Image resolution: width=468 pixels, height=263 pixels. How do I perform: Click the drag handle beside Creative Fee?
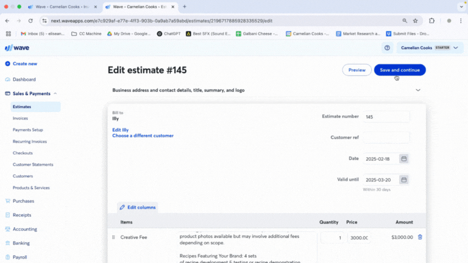click(x=113, y=237)
